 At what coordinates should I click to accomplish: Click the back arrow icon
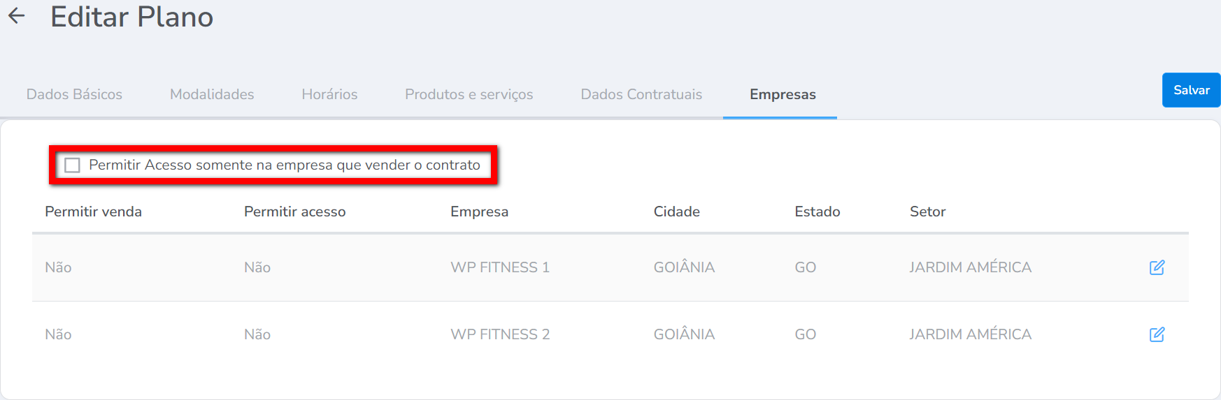(x=17, y=16)
